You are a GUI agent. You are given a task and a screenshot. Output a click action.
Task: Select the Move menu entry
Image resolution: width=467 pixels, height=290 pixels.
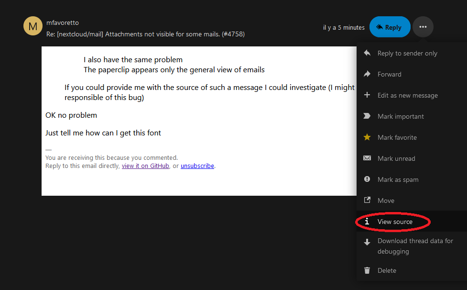click(x=412, y=201)
